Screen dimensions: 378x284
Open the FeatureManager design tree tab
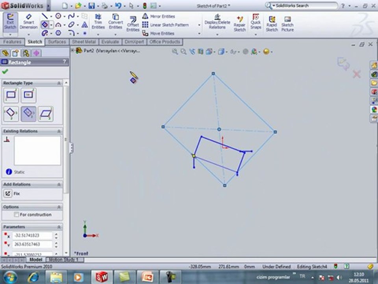[x=5, y=53]
